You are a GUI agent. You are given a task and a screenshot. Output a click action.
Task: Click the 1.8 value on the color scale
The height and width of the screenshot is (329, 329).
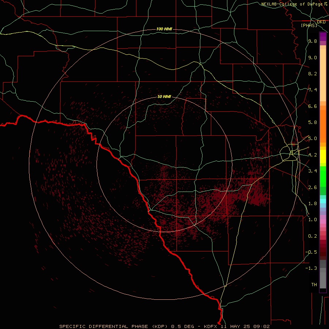pyautogui.click(x=313, y=204)
